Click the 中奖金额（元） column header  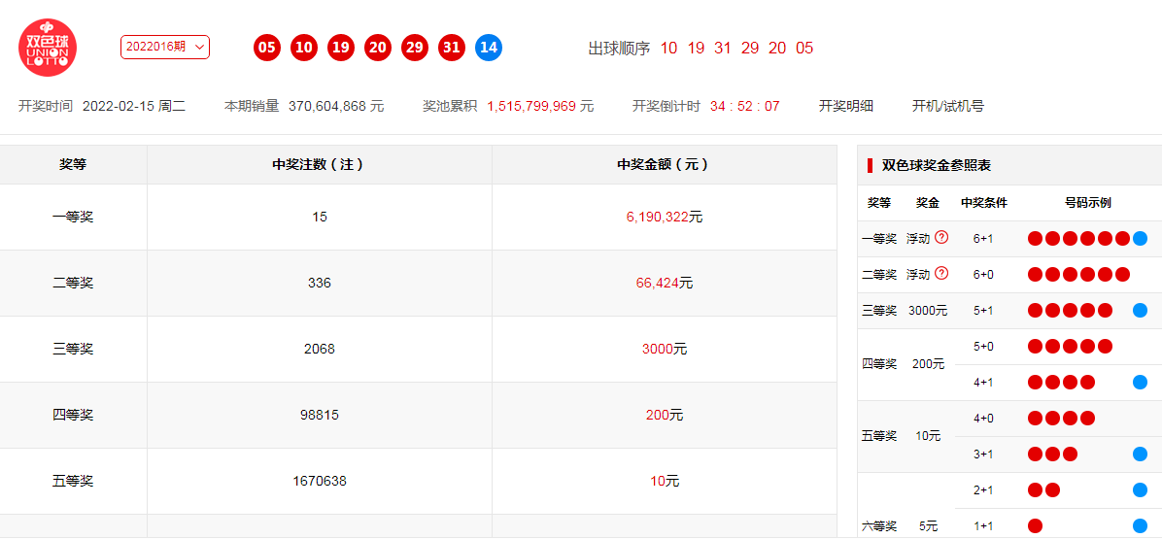pyautogui.click(x=664, y=165)
